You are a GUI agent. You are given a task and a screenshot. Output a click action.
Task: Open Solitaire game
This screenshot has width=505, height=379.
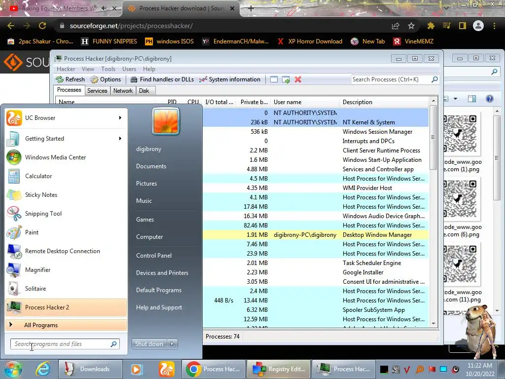66,288
